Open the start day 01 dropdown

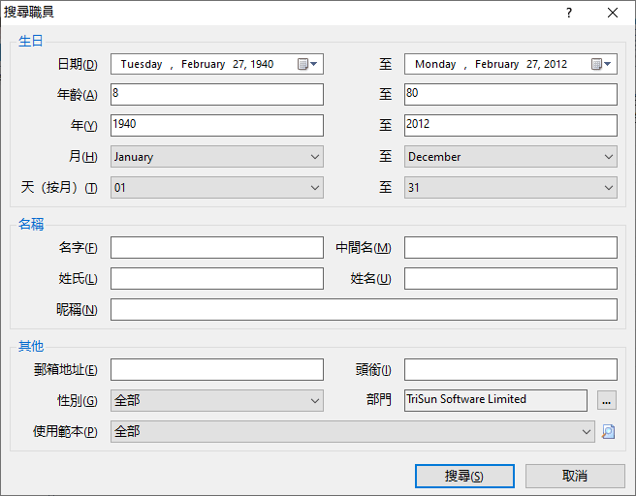(x=217, y=188)
